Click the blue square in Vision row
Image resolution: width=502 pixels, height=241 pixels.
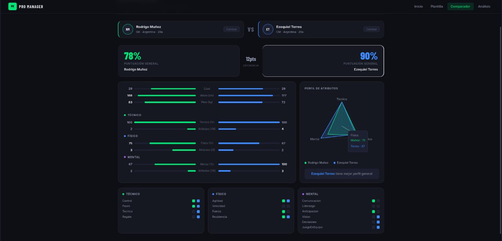click(x=378, y=217)
